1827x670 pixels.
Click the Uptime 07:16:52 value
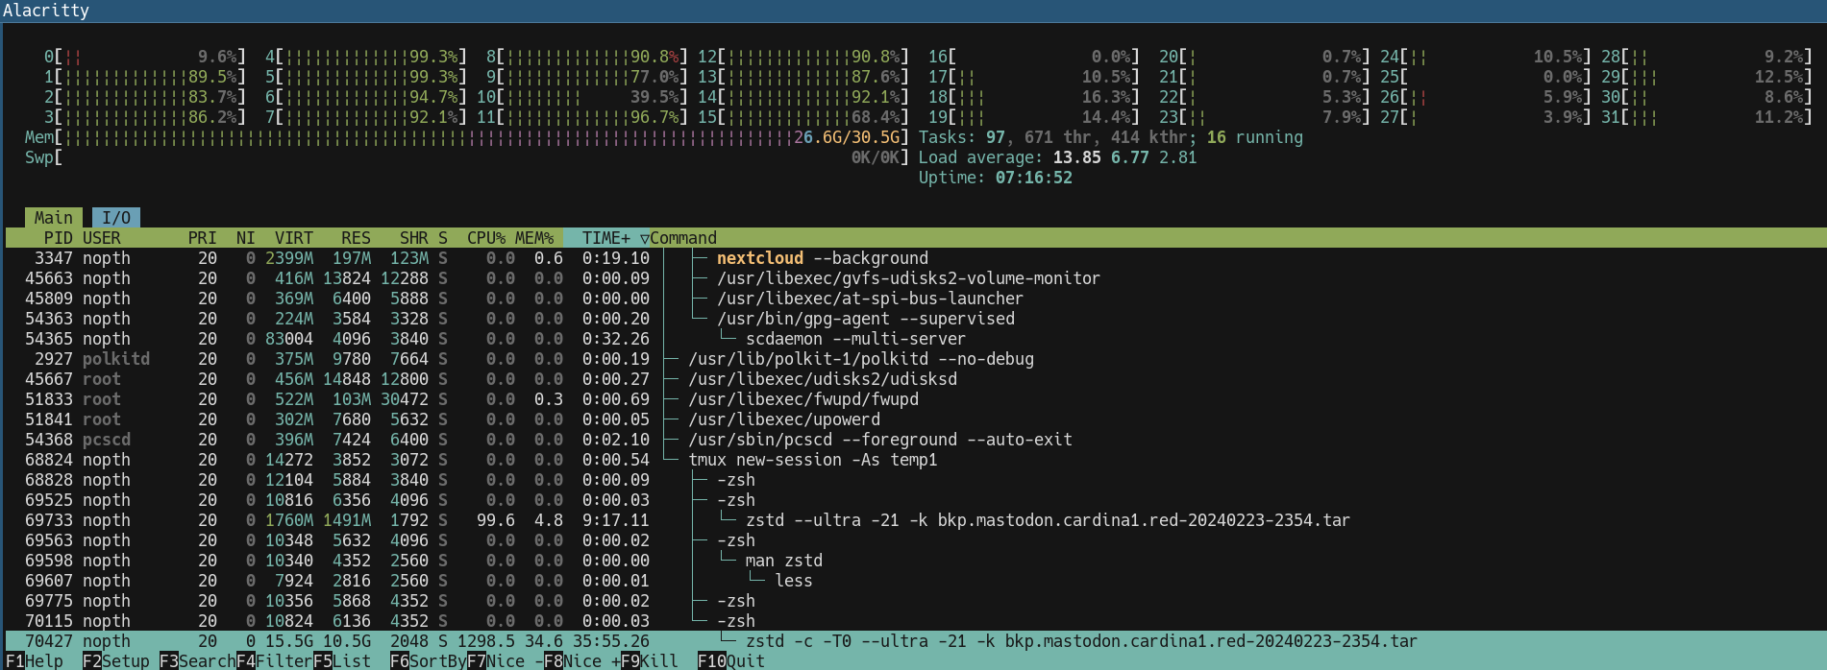(x=1034, y=178)
